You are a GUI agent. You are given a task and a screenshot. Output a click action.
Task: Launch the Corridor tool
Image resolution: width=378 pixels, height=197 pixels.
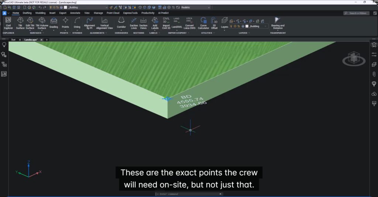121,22
